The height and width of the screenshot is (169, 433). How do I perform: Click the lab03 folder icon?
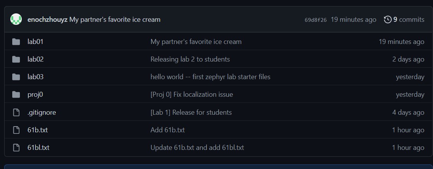[x=16, y=77]
